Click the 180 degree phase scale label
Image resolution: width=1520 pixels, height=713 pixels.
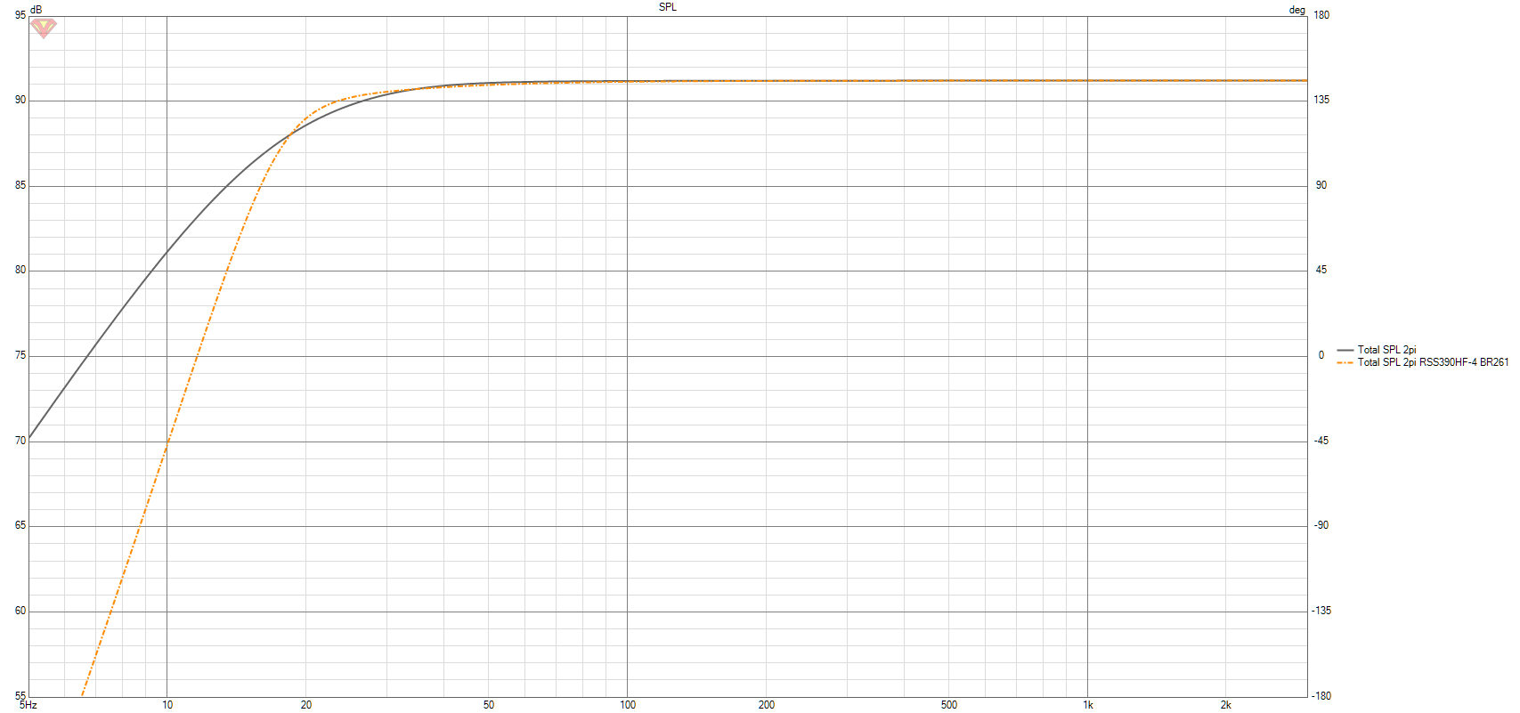[x=1321, y=15]
